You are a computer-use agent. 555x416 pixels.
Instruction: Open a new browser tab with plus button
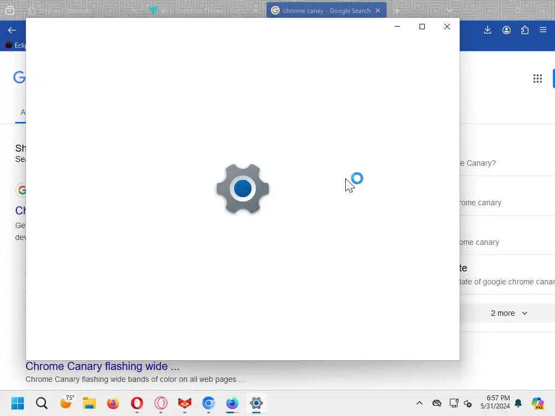pyautogui.click(x=397, y=11)
